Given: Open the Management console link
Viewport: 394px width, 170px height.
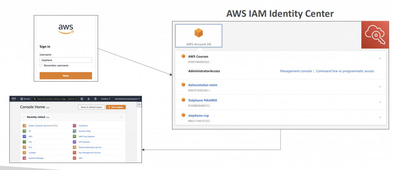Looking at the screenshot, I should click(x=296, y=71).
